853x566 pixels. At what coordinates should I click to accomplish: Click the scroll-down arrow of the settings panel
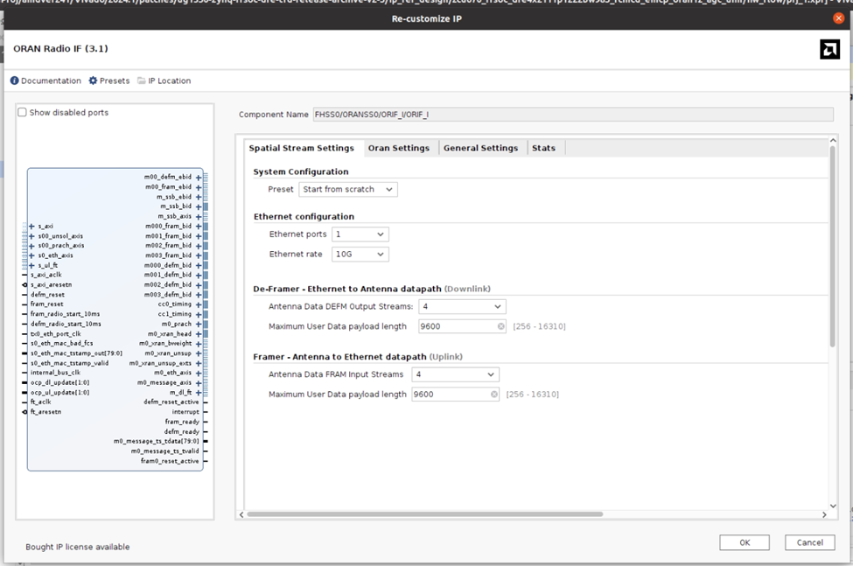(x=832, y=507)
